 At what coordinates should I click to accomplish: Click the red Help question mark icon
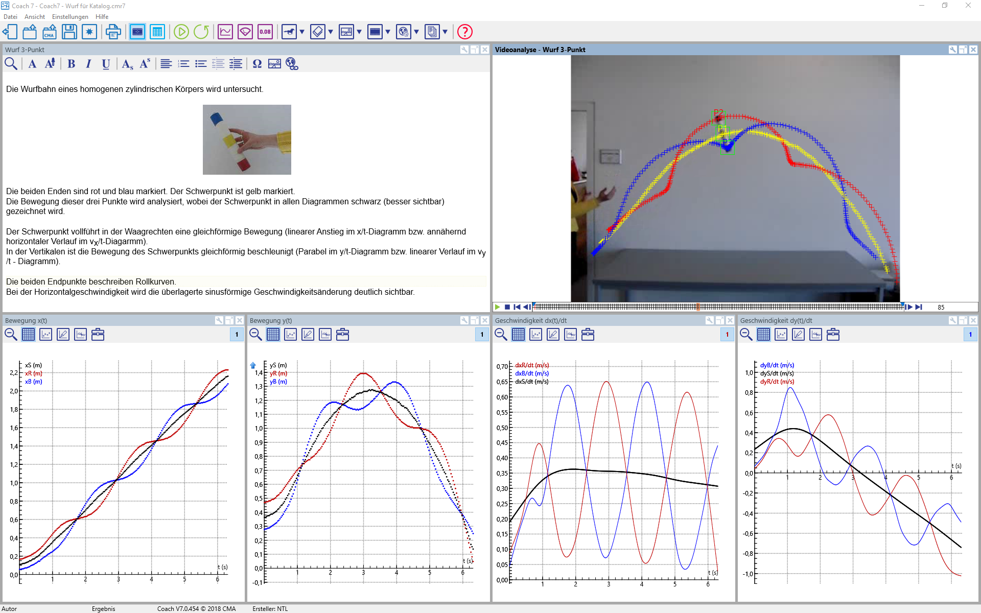[464, 32]
